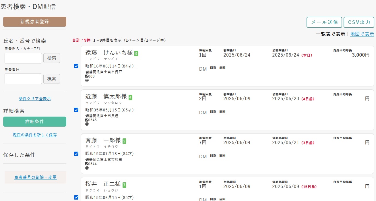
Task: Click green badge 9 next to 遠藤
Action: [x=136, y=53]
